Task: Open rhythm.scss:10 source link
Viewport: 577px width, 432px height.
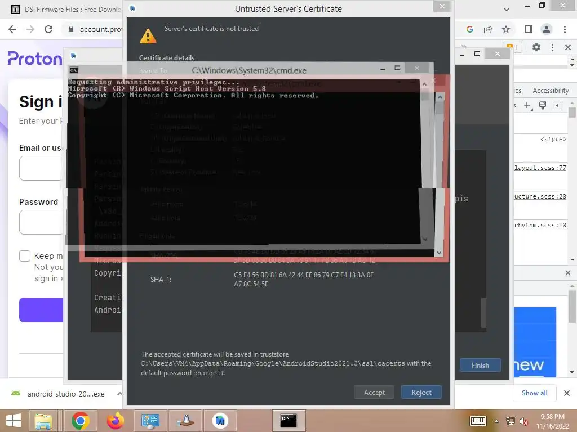Action: click(540, 225)
